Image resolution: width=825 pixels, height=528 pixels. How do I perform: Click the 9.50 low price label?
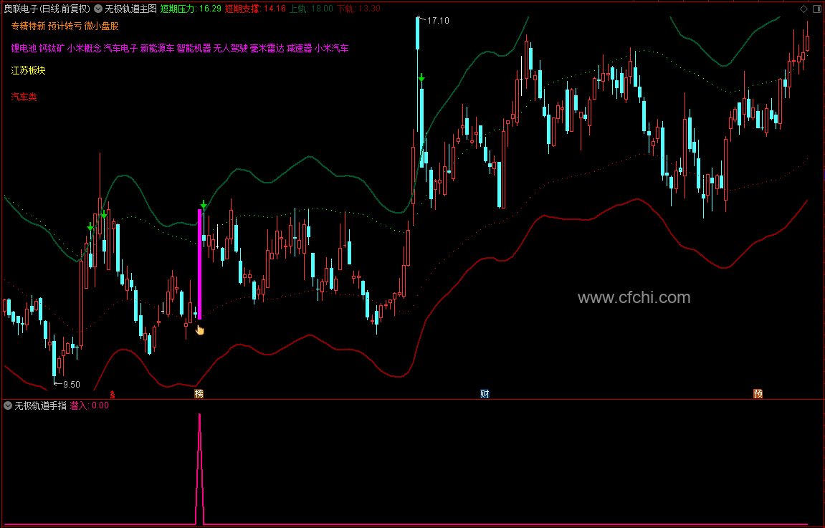[72, 385]
